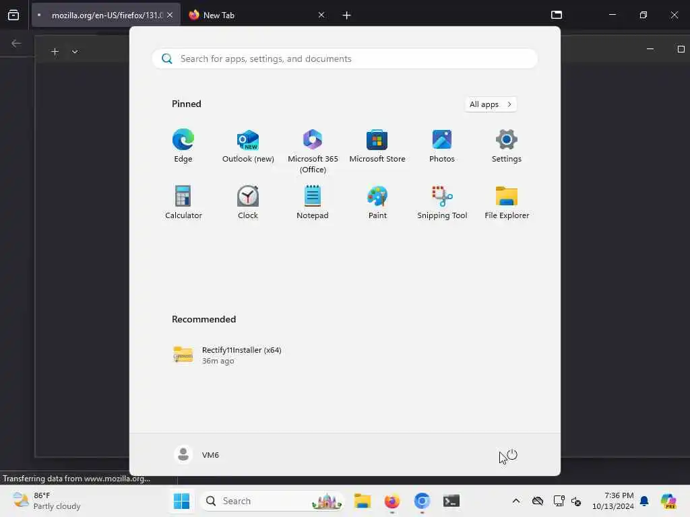Open Microsoft 365 (Office) app
This screenshot has width=690, height=517.
pos(313,151)
